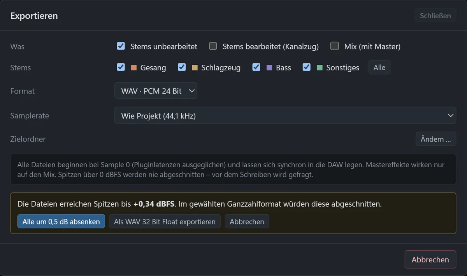Screen dimensions: 467x276
Task: Click the purple Bass color swatch
Action: (269, 67)
